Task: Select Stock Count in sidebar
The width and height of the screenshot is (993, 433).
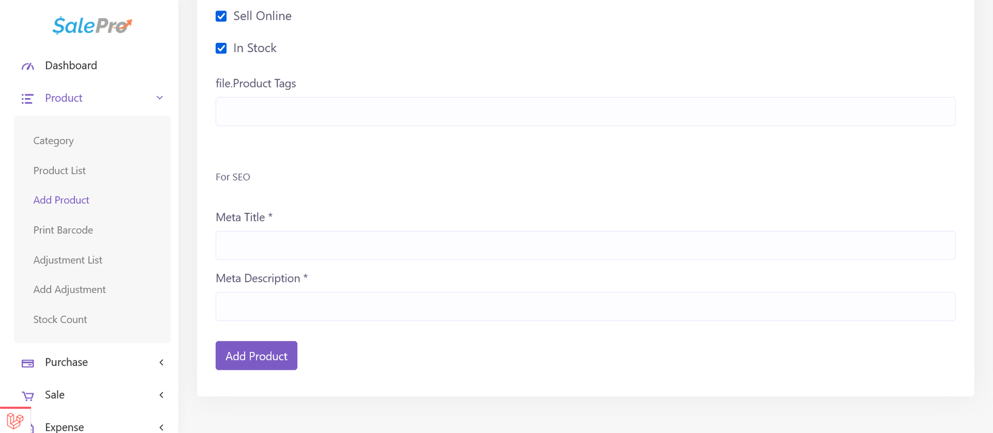Action: 60,319
